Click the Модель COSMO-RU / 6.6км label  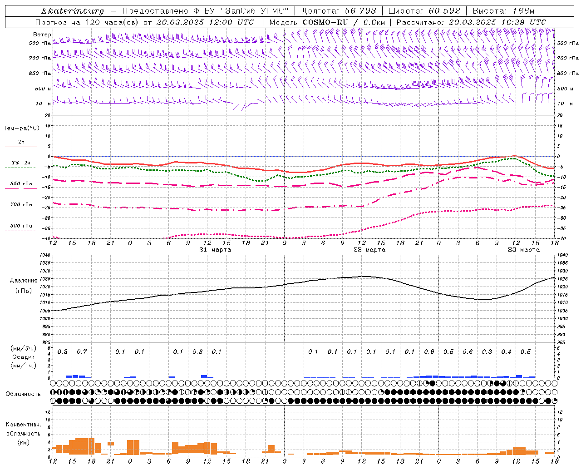click(327, 22)
